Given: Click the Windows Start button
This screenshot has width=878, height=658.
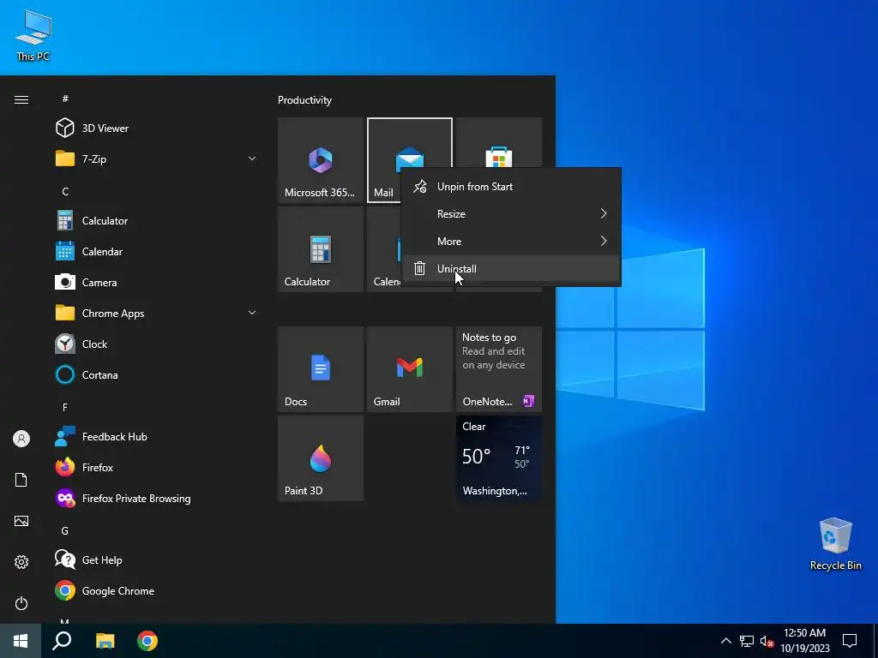Looking at the screenshot, I should tap(21, 641).
